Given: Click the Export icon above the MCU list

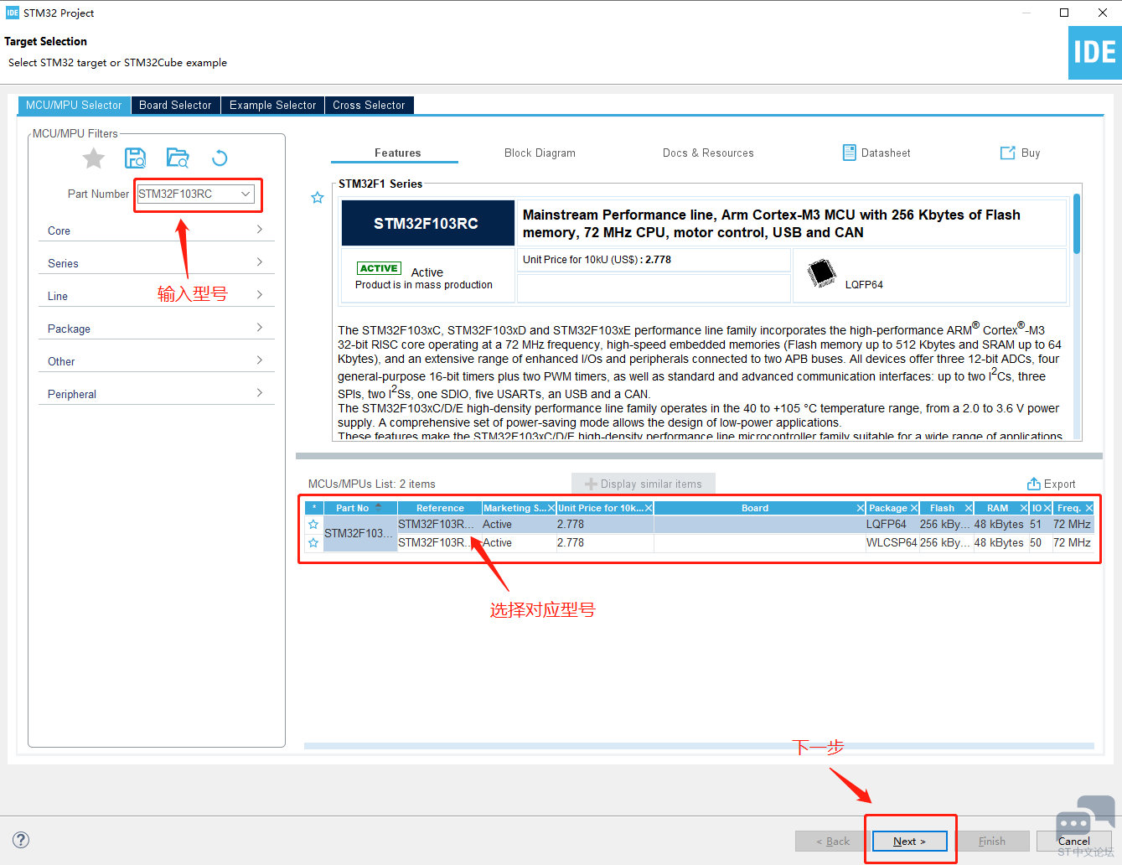Looking at the screenshot, I should [x=1033, y=484].
